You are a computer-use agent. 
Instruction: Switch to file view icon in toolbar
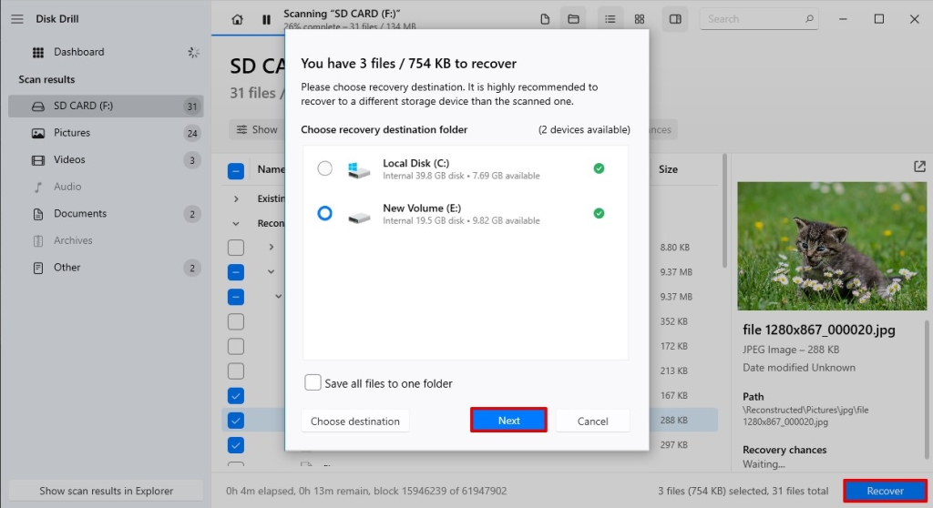[545, 19]
